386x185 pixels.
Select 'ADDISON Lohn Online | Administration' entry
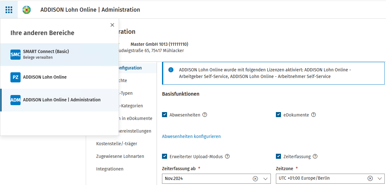pos(59,100)
